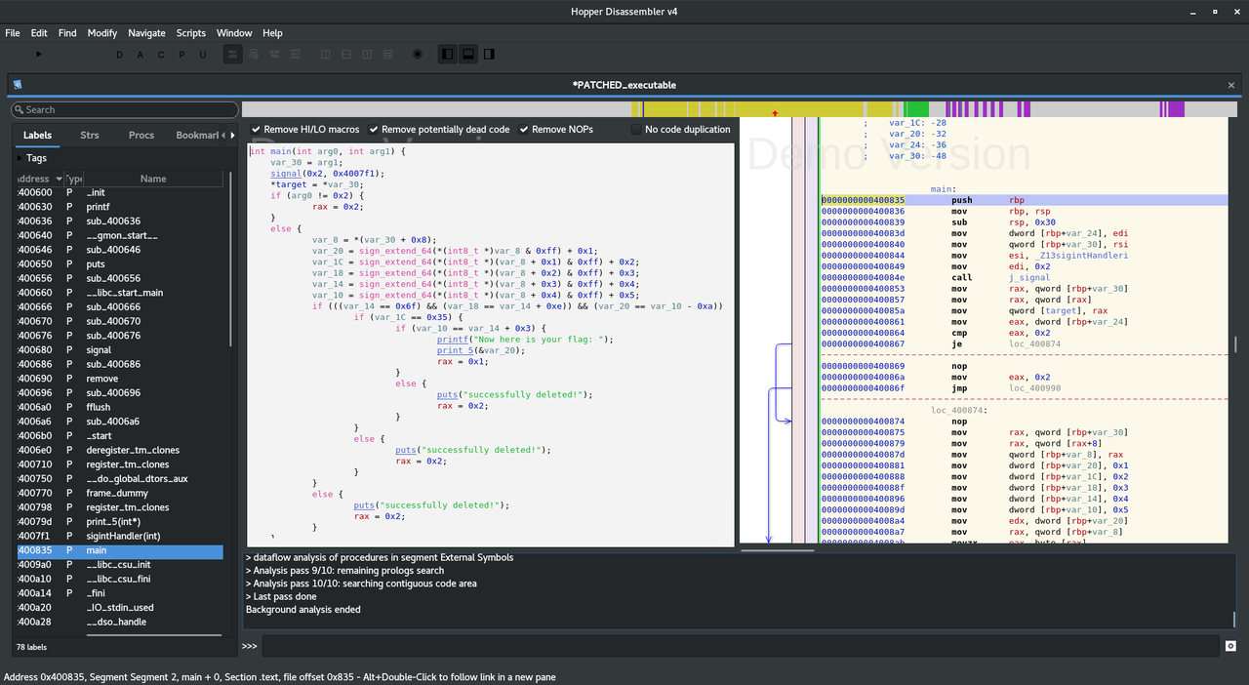Screen dimensions: 1249x685
Task: Click the CPU chip icon in the toolbar
Action: pyautogui.click(x=418, y=55)
